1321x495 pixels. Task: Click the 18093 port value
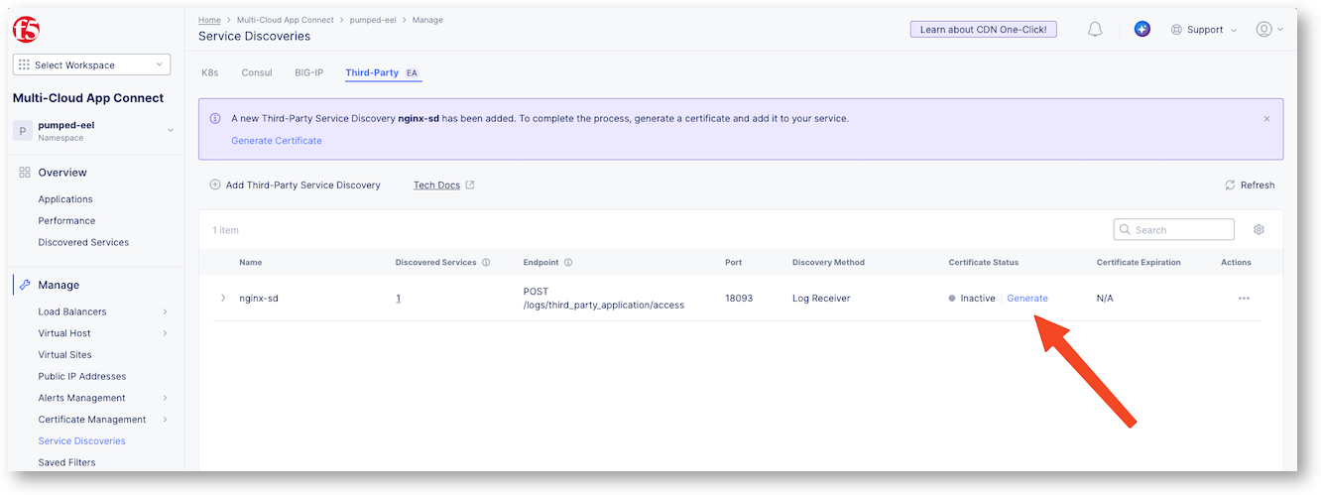pos(739,299)
